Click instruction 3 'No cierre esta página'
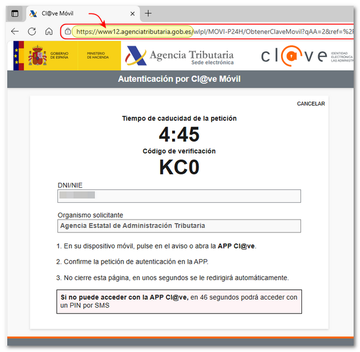Viewport: 360px width, 352px height. (172, 278)
